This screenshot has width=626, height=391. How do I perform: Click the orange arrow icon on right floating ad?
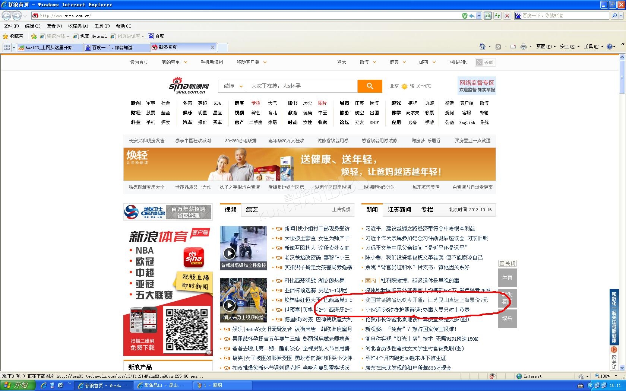coord(614,350)
